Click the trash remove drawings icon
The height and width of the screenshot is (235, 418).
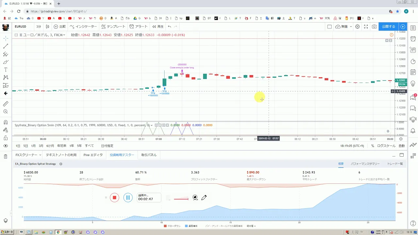click(x=6, y=157)
